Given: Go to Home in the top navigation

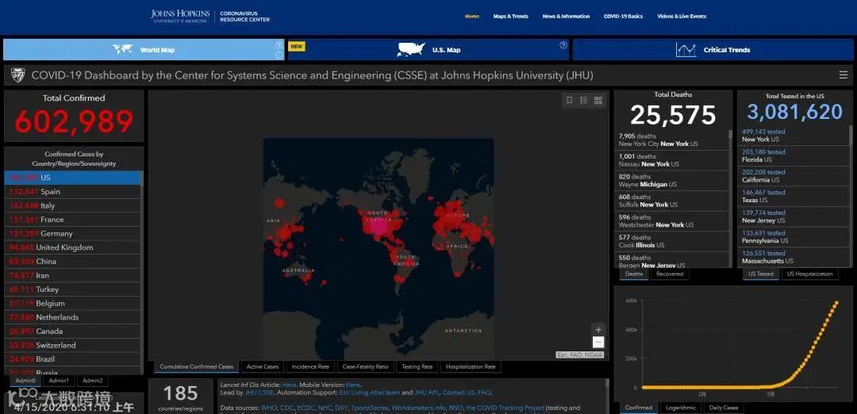Looking at the screenshot, I should point(472,17).
